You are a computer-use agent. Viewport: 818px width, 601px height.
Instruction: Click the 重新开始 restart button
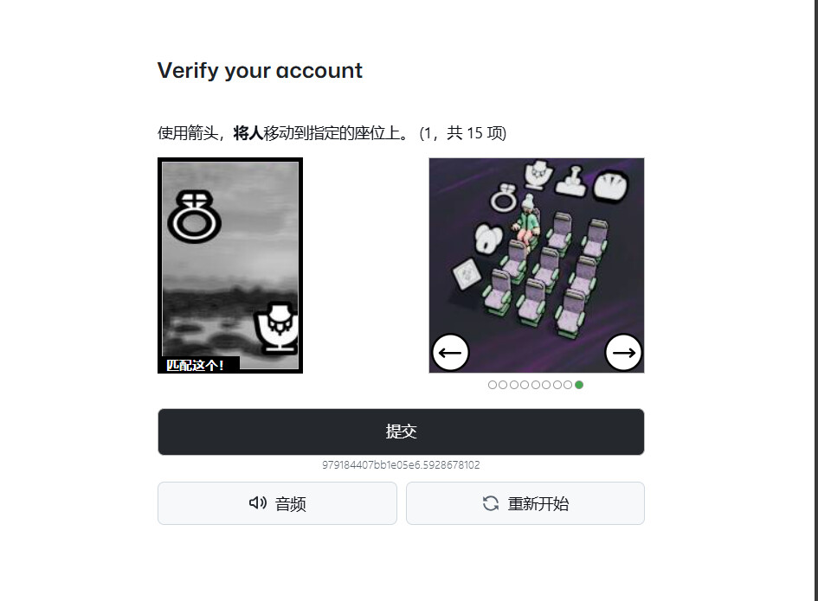525,503
